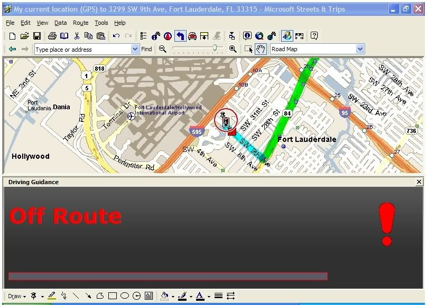
Task: Expand Line Color dropdown arrow
Action: click(191, 297)
